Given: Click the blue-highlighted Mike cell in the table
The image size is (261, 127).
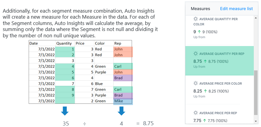Looking at the screenshot, I should click(x=123, y=101).
